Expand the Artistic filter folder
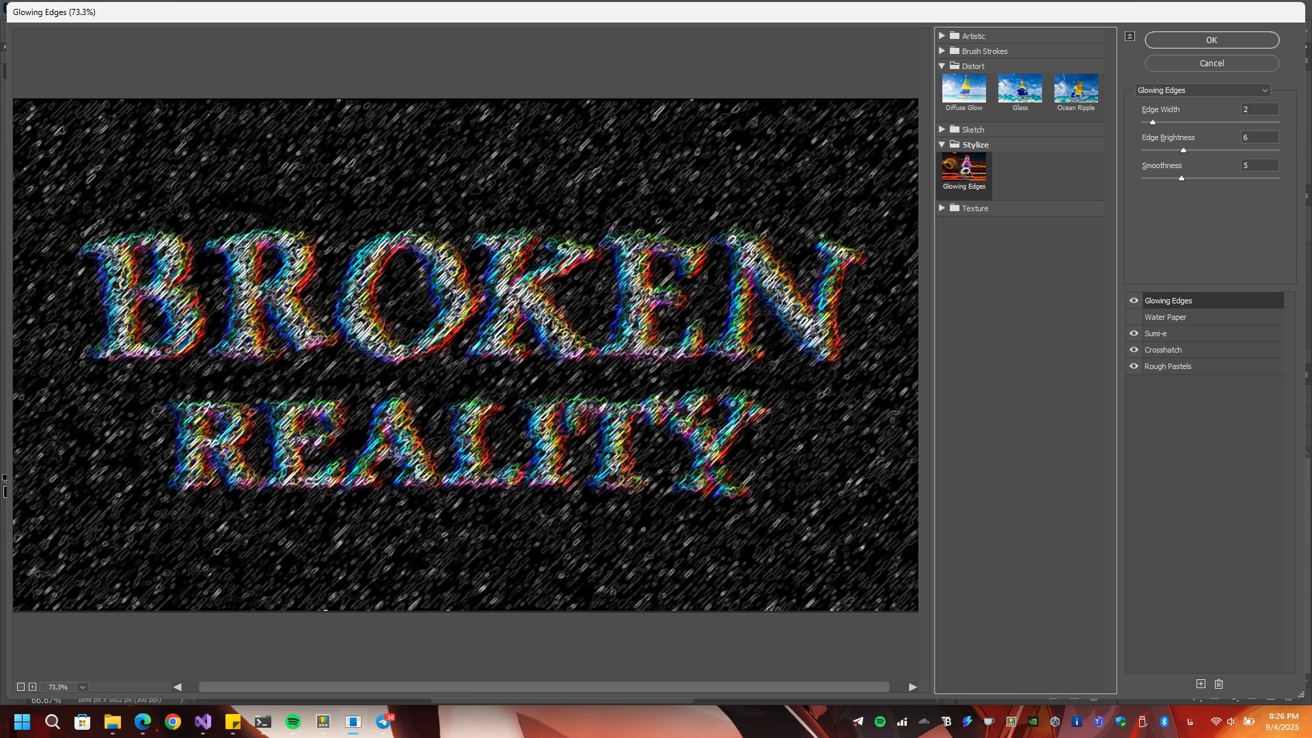The height and width of the screenshot is (738, 1312). click(x=942, y=36)
